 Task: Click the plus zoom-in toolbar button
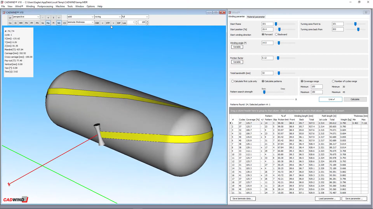tap(48, 17)
